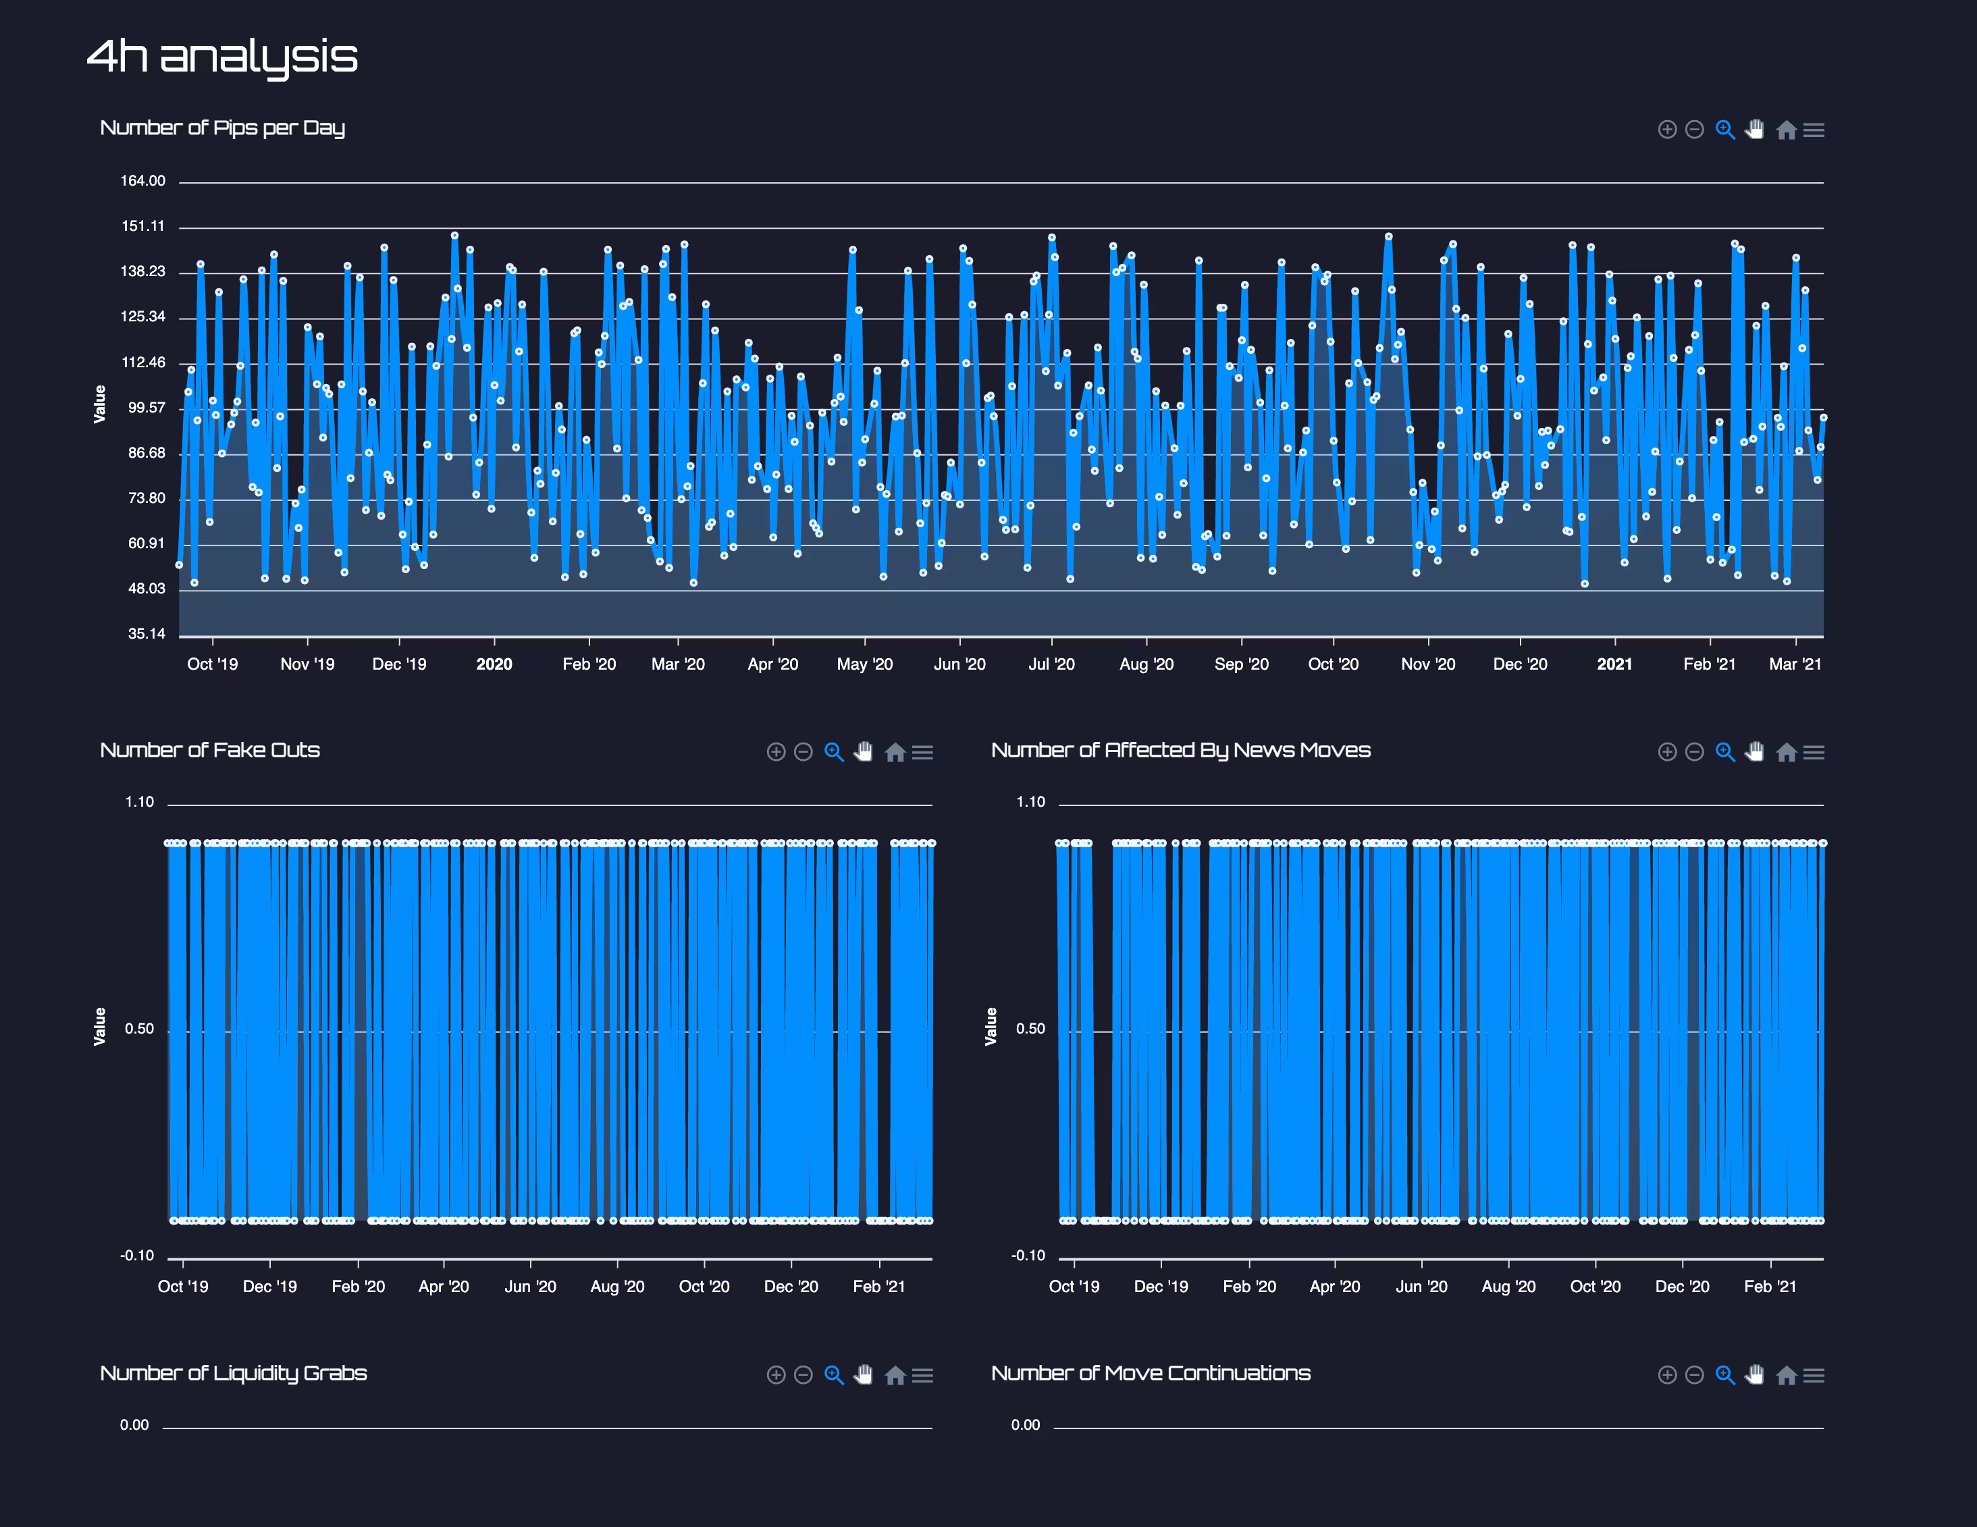Open the Move Continuations chart menu
Viewport: 1977px width, 1527px height.
(x=1814, y=1376)
